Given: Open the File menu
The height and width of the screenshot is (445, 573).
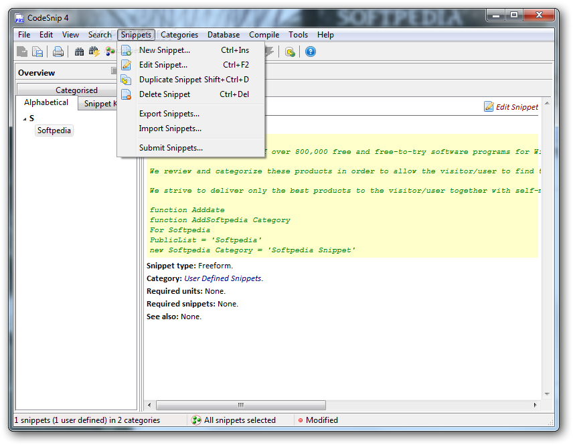Looking at the screenshot, I should [x=24, y=35].
